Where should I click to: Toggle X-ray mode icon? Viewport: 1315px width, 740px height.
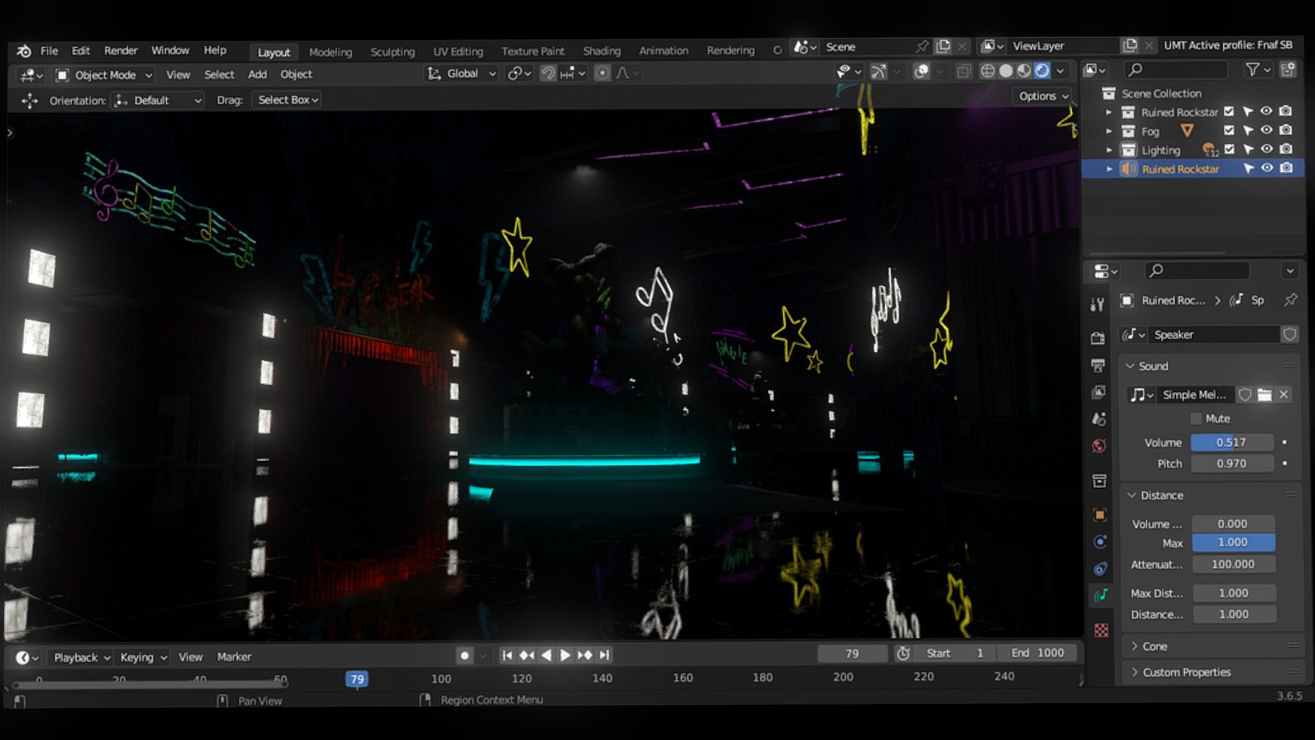tap(964, 71)
